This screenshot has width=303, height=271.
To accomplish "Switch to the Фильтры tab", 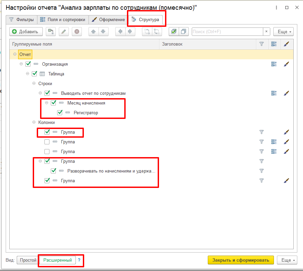I will pos(21,20).
